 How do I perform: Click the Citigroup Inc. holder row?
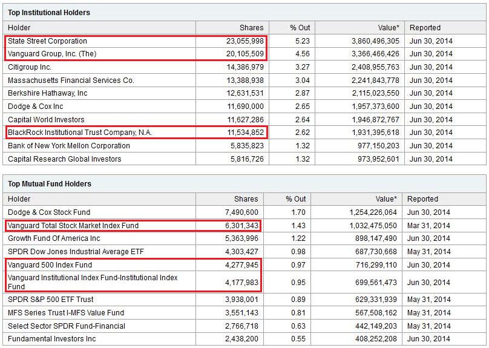coord(244,67)
